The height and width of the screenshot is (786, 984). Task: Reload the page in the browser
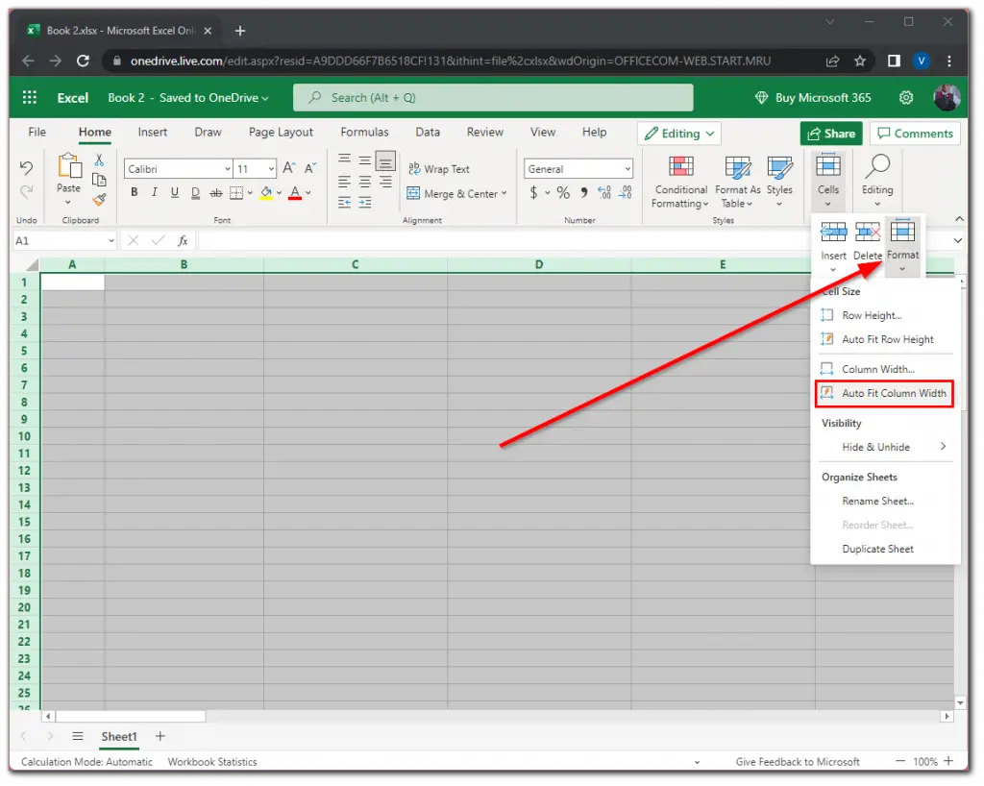click(83, 61)
